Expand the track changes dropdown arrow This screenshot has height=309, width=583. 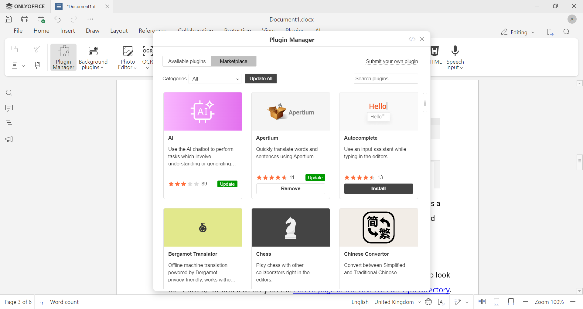click(x=467, y=302)
